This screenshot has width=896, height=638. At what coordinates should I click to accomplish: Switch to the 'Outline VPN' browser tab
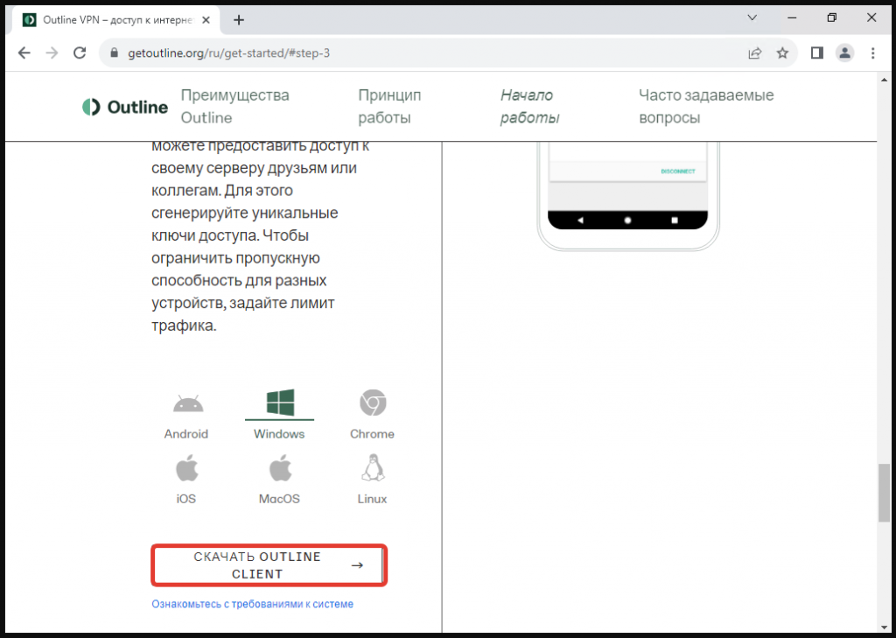pos(114,18)
